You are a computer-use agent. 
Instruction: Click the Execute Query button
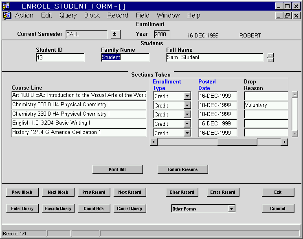tap(58, 208)
